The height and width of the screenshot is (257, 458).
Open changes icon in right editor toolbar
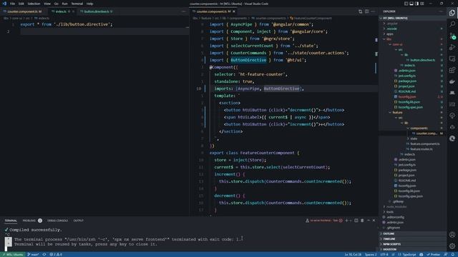pos(360,11)
